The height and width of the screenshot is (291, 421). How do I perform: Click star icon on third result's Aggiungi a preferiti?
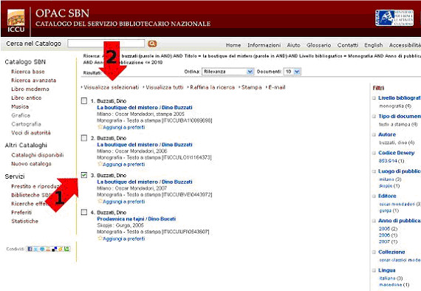(100, 202)
